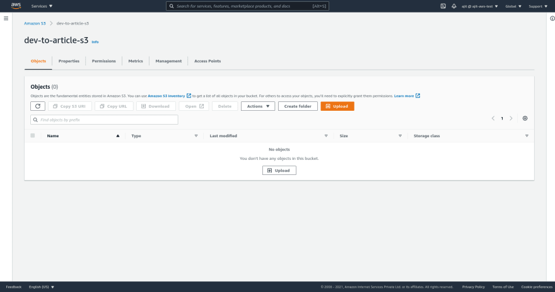Open the Metrics tab
Image resolution: width=555 pixels, height=292 pixels.
coord(136,61)
